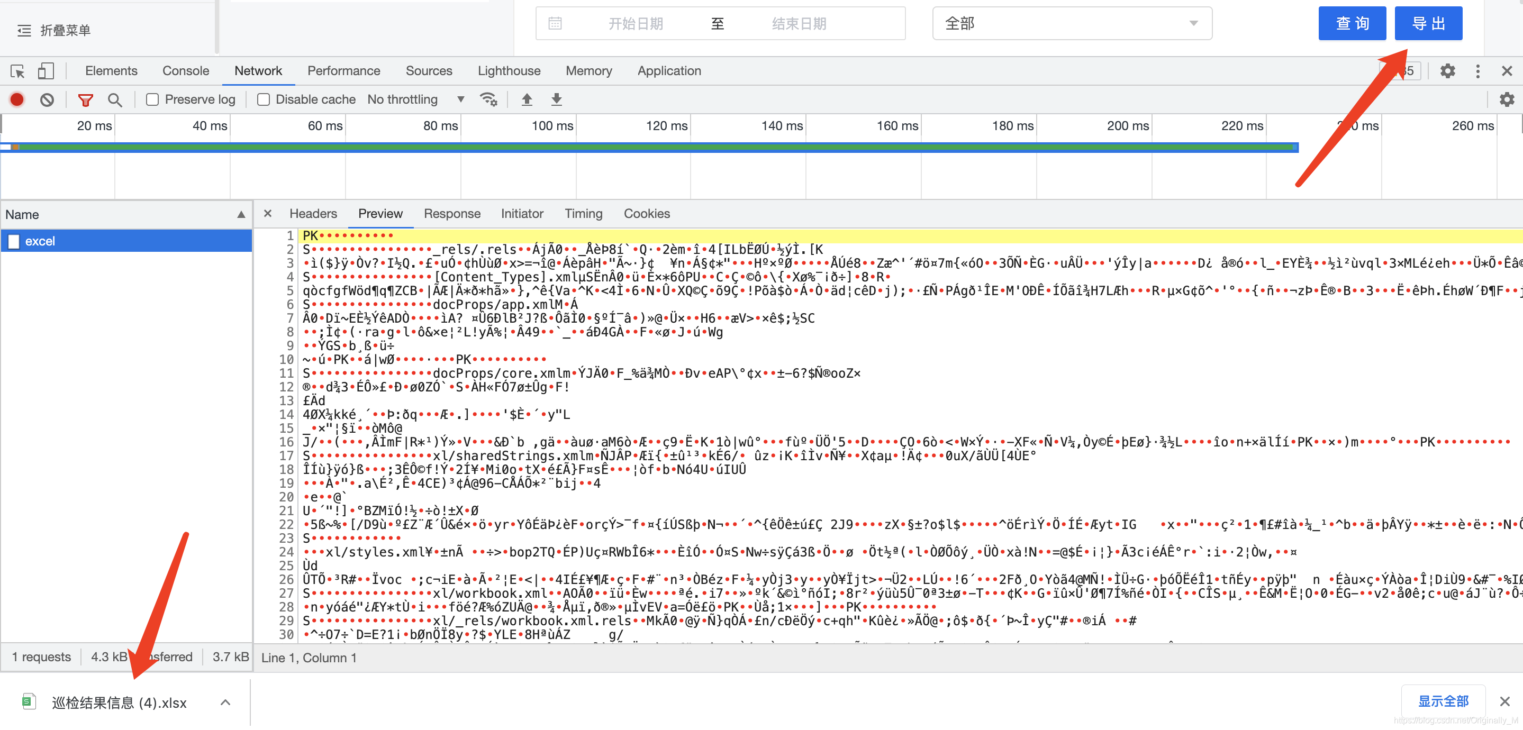
Task: Click the xlsx file icon in downloads bar
Action: click(x=29, y=701)
